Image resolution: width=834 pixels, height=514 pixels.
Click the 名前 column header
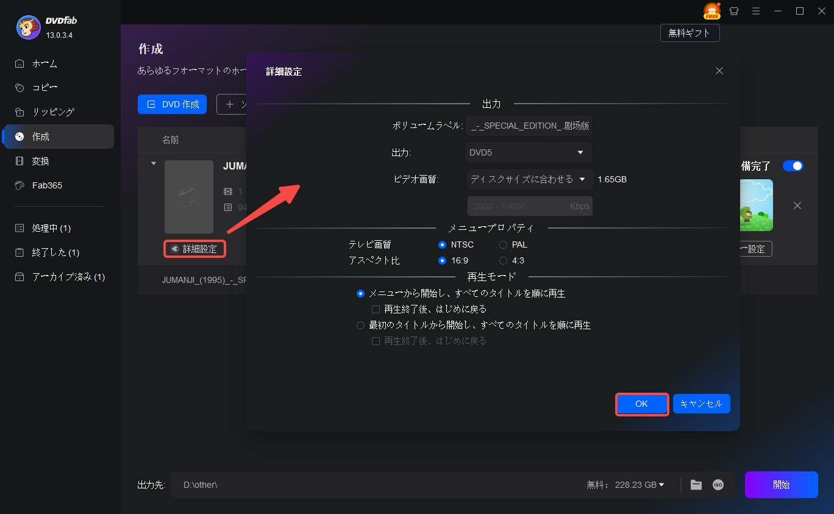171,140
